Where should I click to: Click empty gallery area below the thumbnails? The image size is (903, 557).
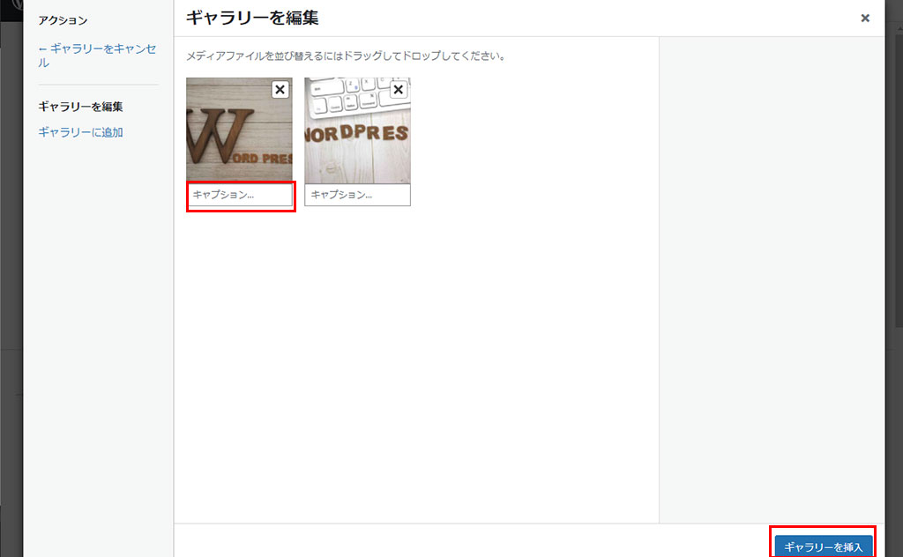tap(414, 370)
